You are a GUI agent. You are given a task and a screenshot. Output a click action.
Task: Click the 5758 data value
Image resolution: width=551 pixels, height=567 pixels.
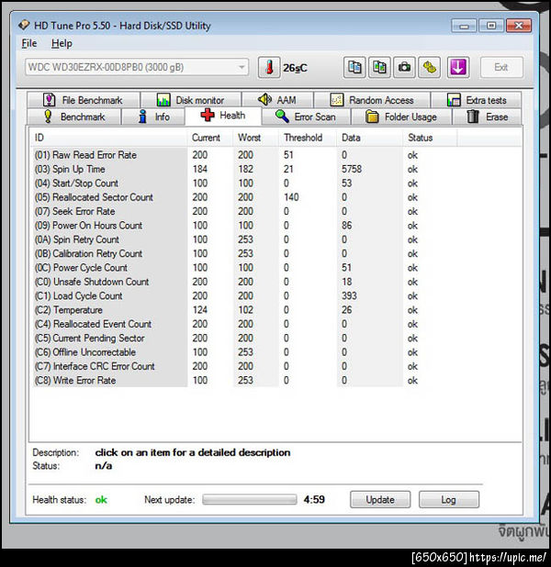(x=352, y=169)
